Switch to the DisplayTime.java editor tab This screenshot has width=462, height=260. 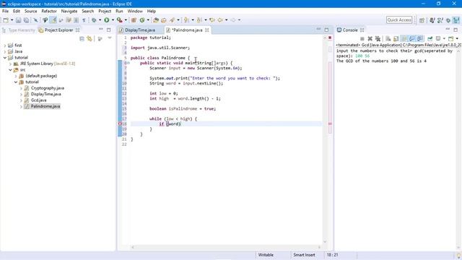(x=140, y=30)
